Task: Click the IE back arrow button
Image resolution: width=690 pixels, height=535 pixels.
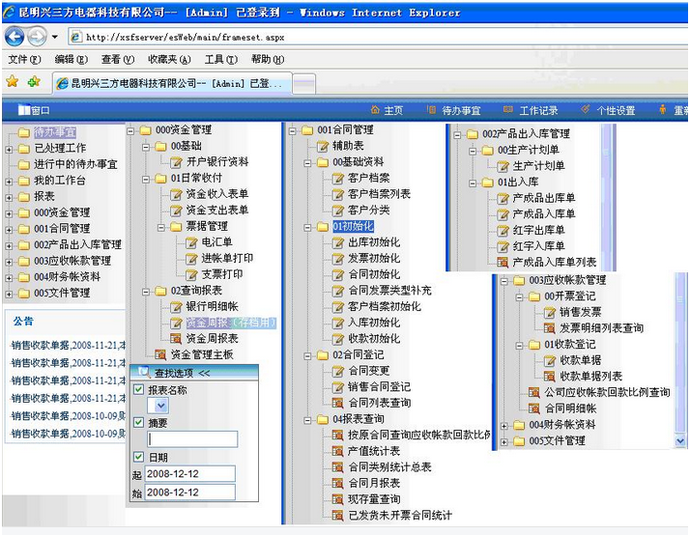Action: point(14,37)
